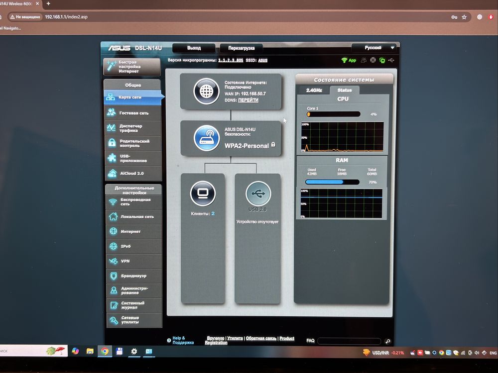Open Карта сети in the sidebar
498x373 pixels.
[133, 97]
